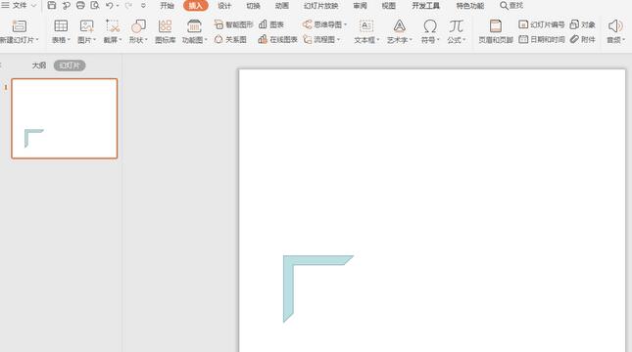Click the Flowchart (流程图) button
632x352 pixels.
tap(321, 39)
